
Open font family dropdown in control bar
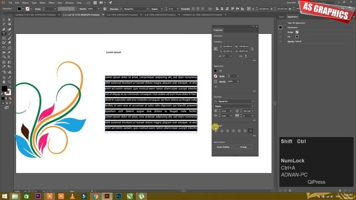147,9
